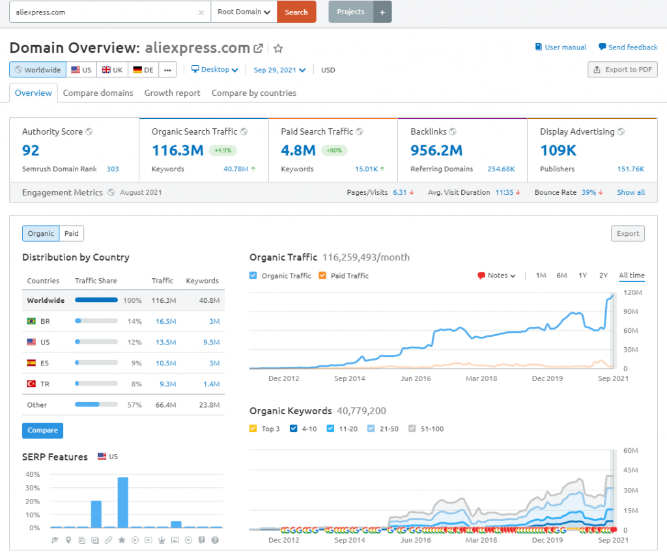The image size is (667, 553).
Task: Click the square video player SERP icon
Action: click(149, 540)
